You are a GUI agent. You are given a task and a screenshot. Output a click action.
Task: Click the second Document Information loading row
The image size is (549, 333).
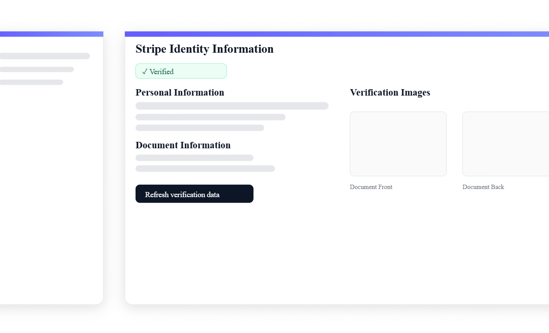205,168
